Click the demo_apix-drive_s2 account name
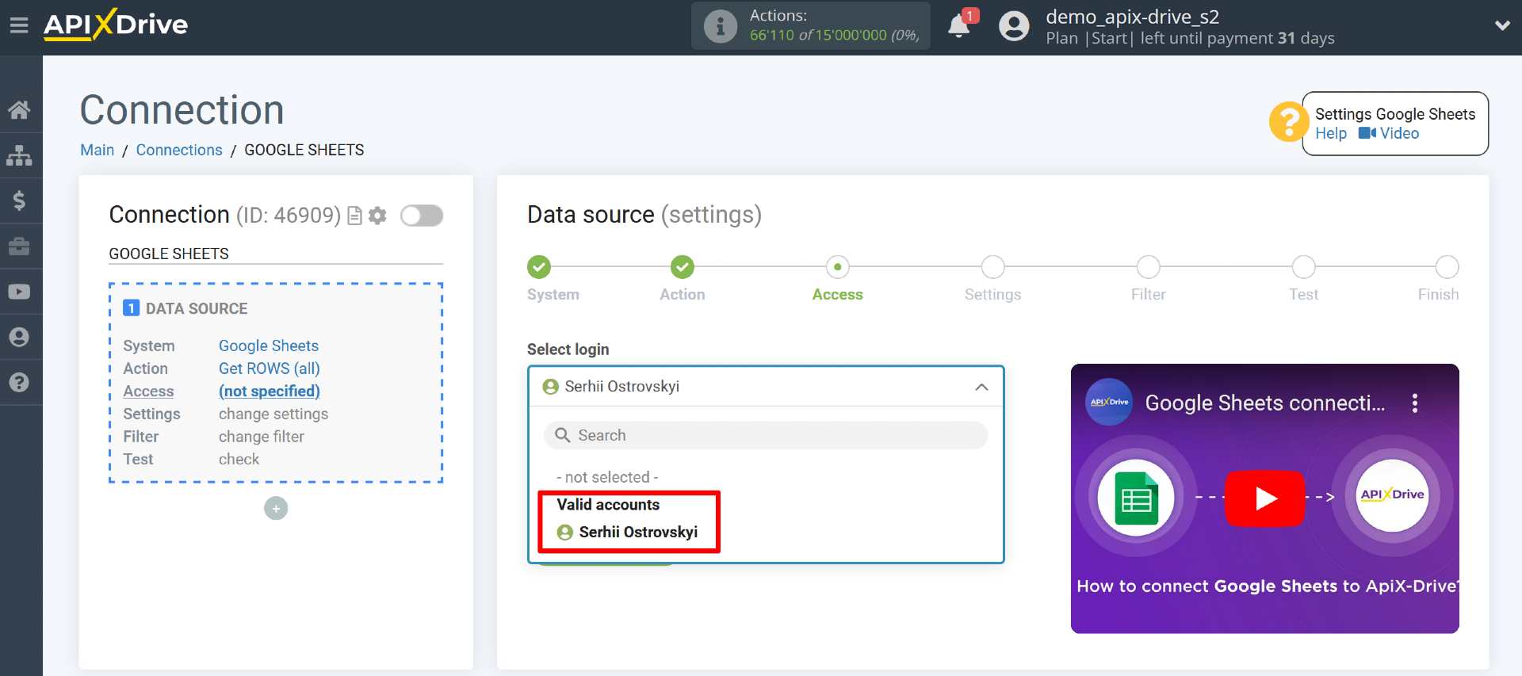Image resolution: width=1522 pixels, height=676 pixels. click(x=1132, y=17)
